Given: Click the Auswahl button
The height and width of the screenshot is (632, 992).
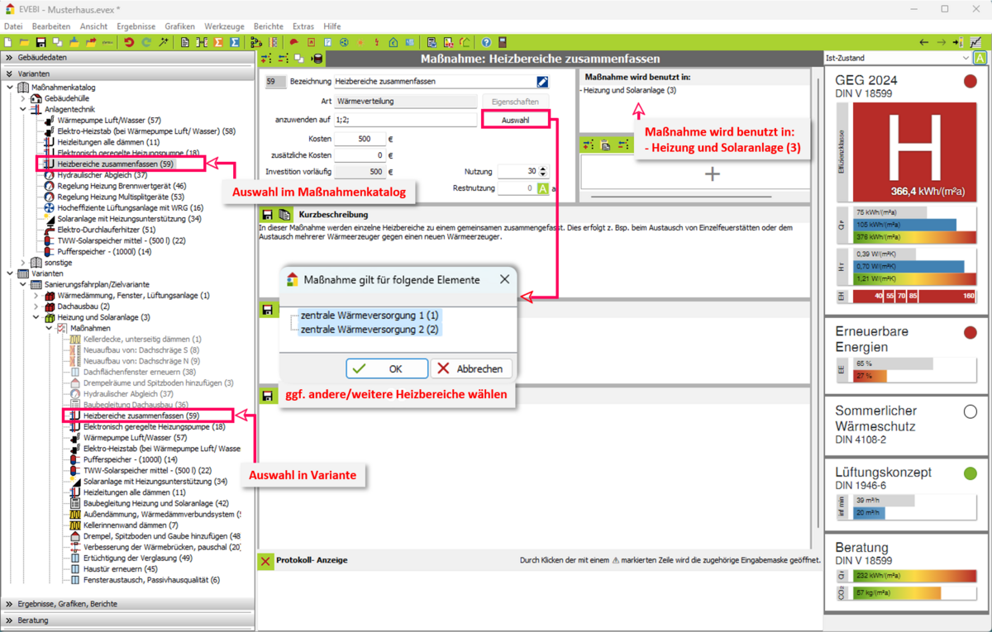Looking at the screenshot, I should pos(515,120).
